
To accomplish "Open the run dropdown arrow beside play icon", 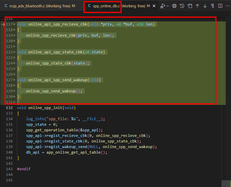I will 168,6.
